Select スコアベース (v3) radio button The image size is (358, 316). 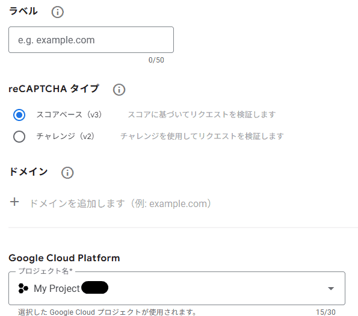tap(19, 115)
